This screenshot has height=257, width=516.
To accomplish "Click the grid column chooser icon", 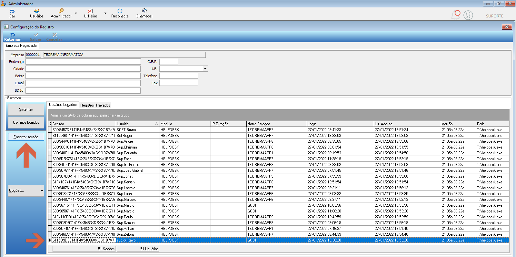I will 50,124.
